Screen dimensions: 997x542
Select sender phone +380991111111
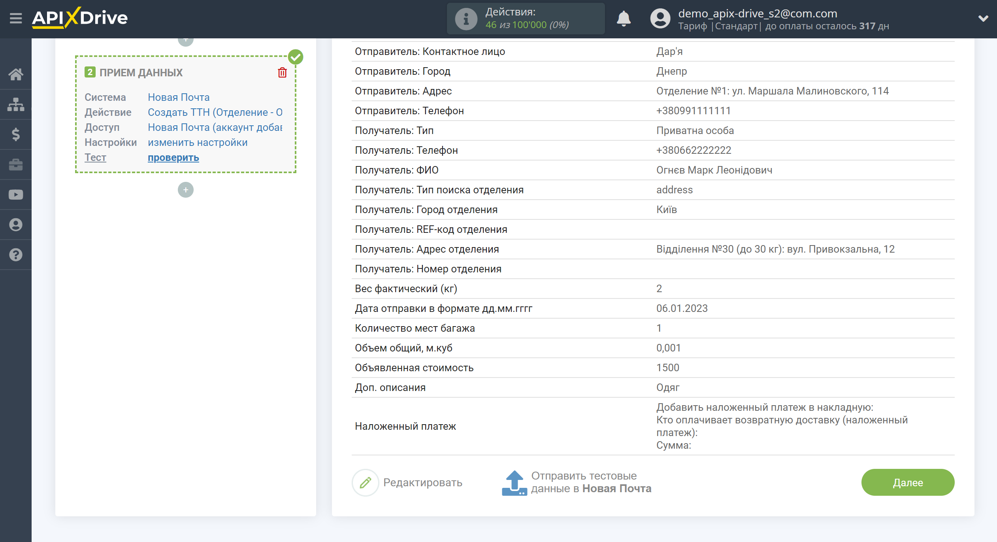[x=694, y=111]
